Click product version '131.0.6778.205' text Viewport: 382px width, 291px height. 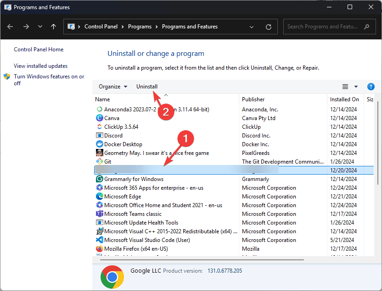[x=225, y=270]
